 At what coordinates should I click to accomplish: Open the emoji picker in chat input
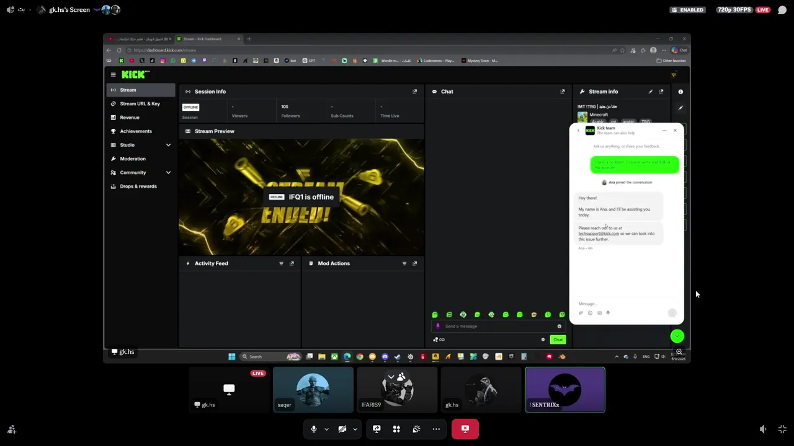(x=559, y=326)
